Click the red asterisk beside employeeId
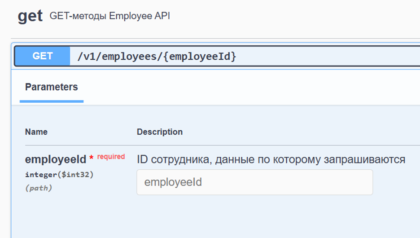Screen dimensions: 420x238 (92, 159)
